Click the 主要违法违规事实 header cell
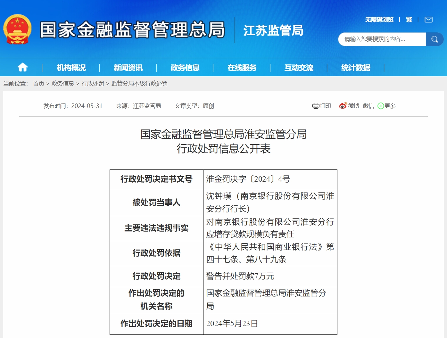The image size is (447, 338). pos(156,228)
